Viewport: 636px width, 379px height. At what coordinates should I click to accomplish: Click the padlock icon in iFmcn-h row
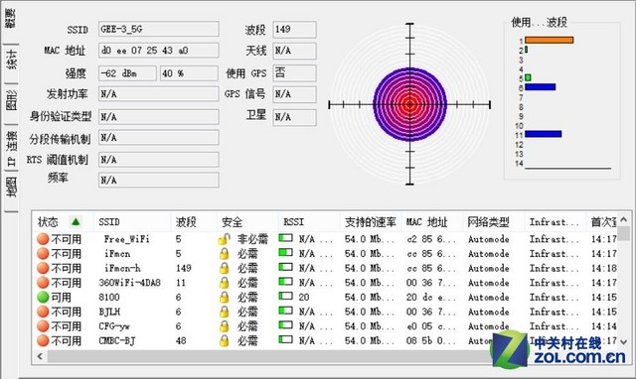(x=224, y=269)
